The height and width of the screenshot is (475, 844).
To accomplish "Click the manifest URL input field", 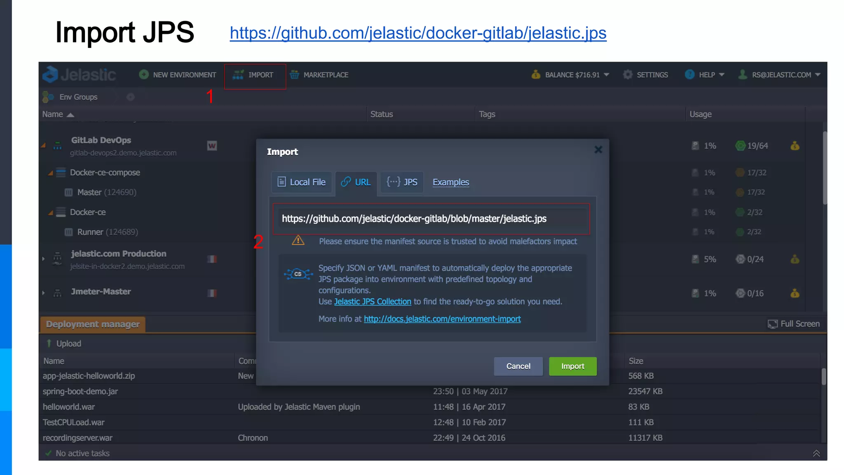I will coord(431,219).
